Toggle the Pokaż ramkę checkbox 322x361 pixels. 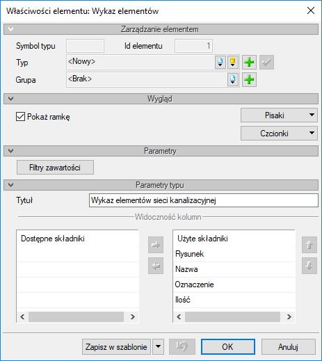click(20, 116)
